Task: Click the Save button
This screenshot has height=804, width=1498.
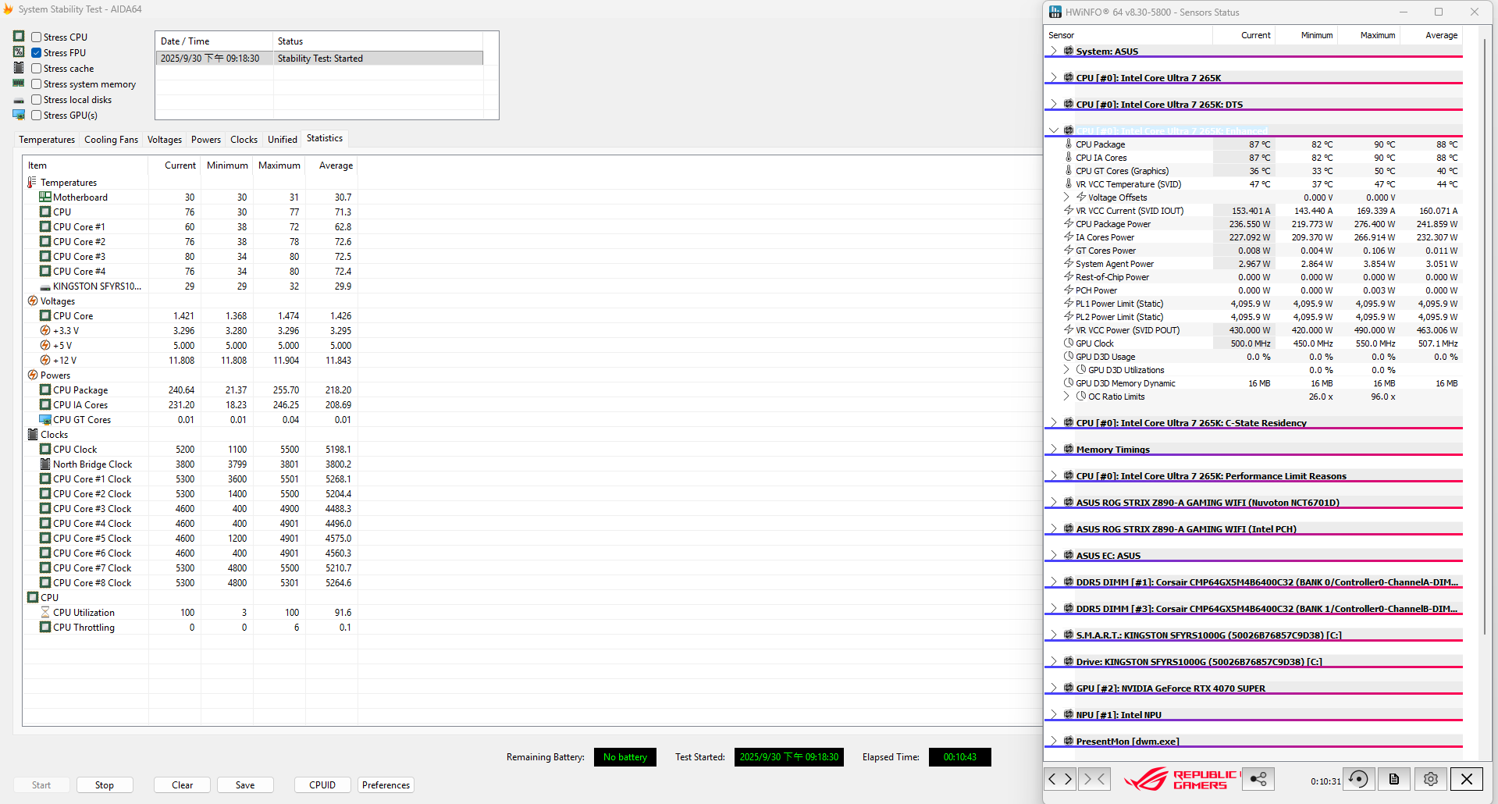Action: pyautogui.click(x=245, y=785)
